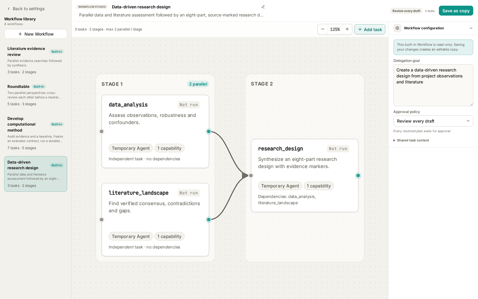
Task: Go back to settings
Action: (x=26, y=9)
